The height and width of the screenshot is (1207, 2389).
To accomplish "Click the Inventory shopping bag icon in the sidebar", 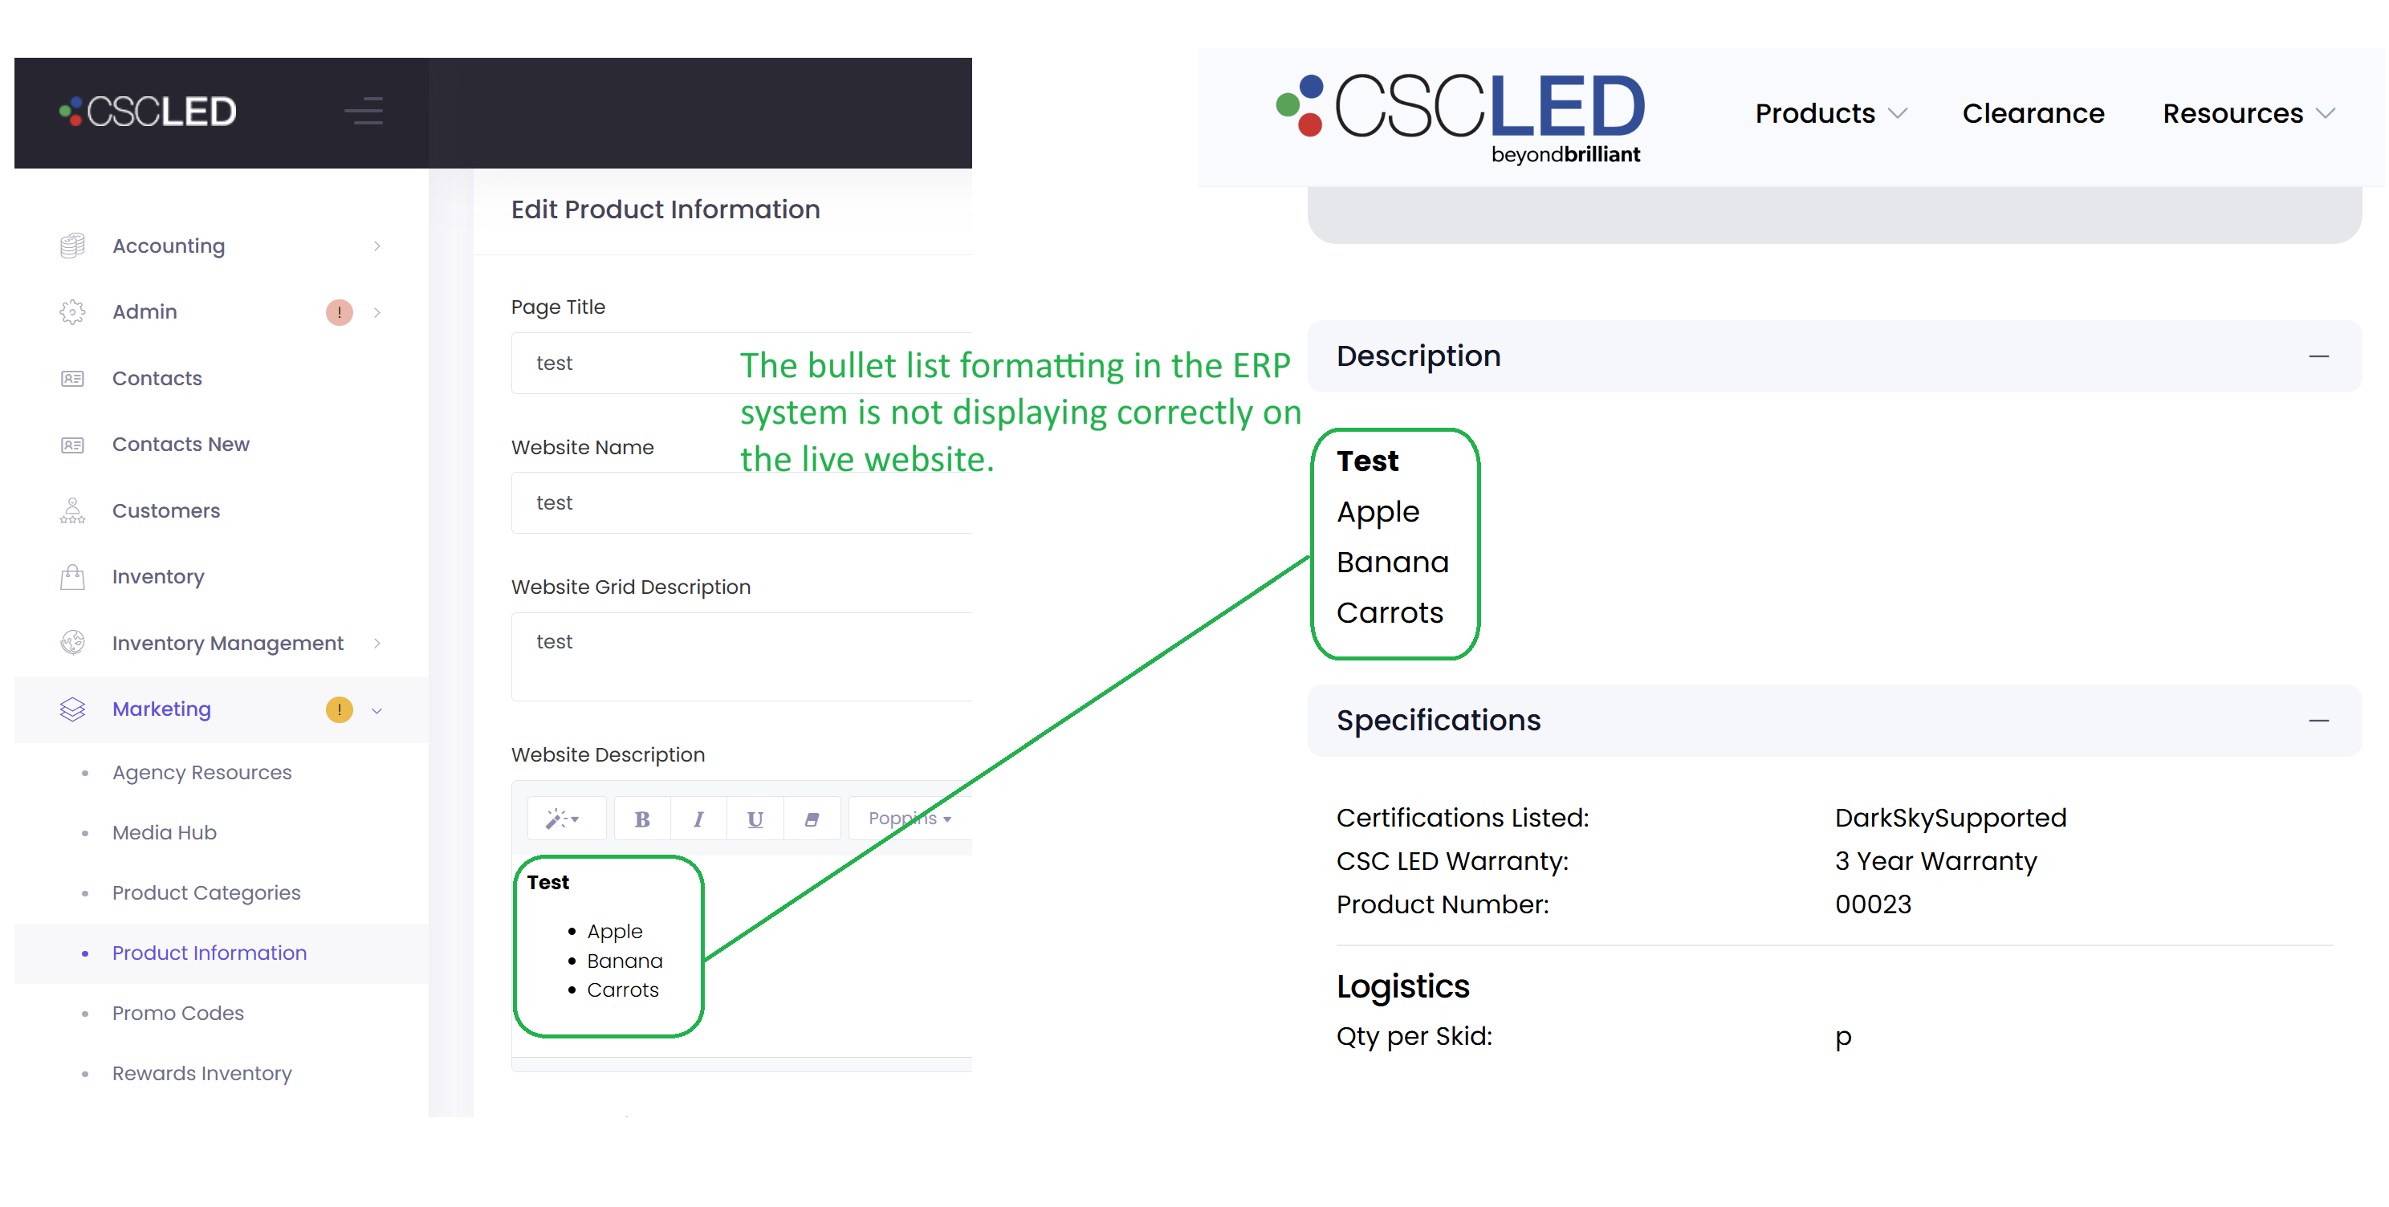I will [x=72, y=577].
